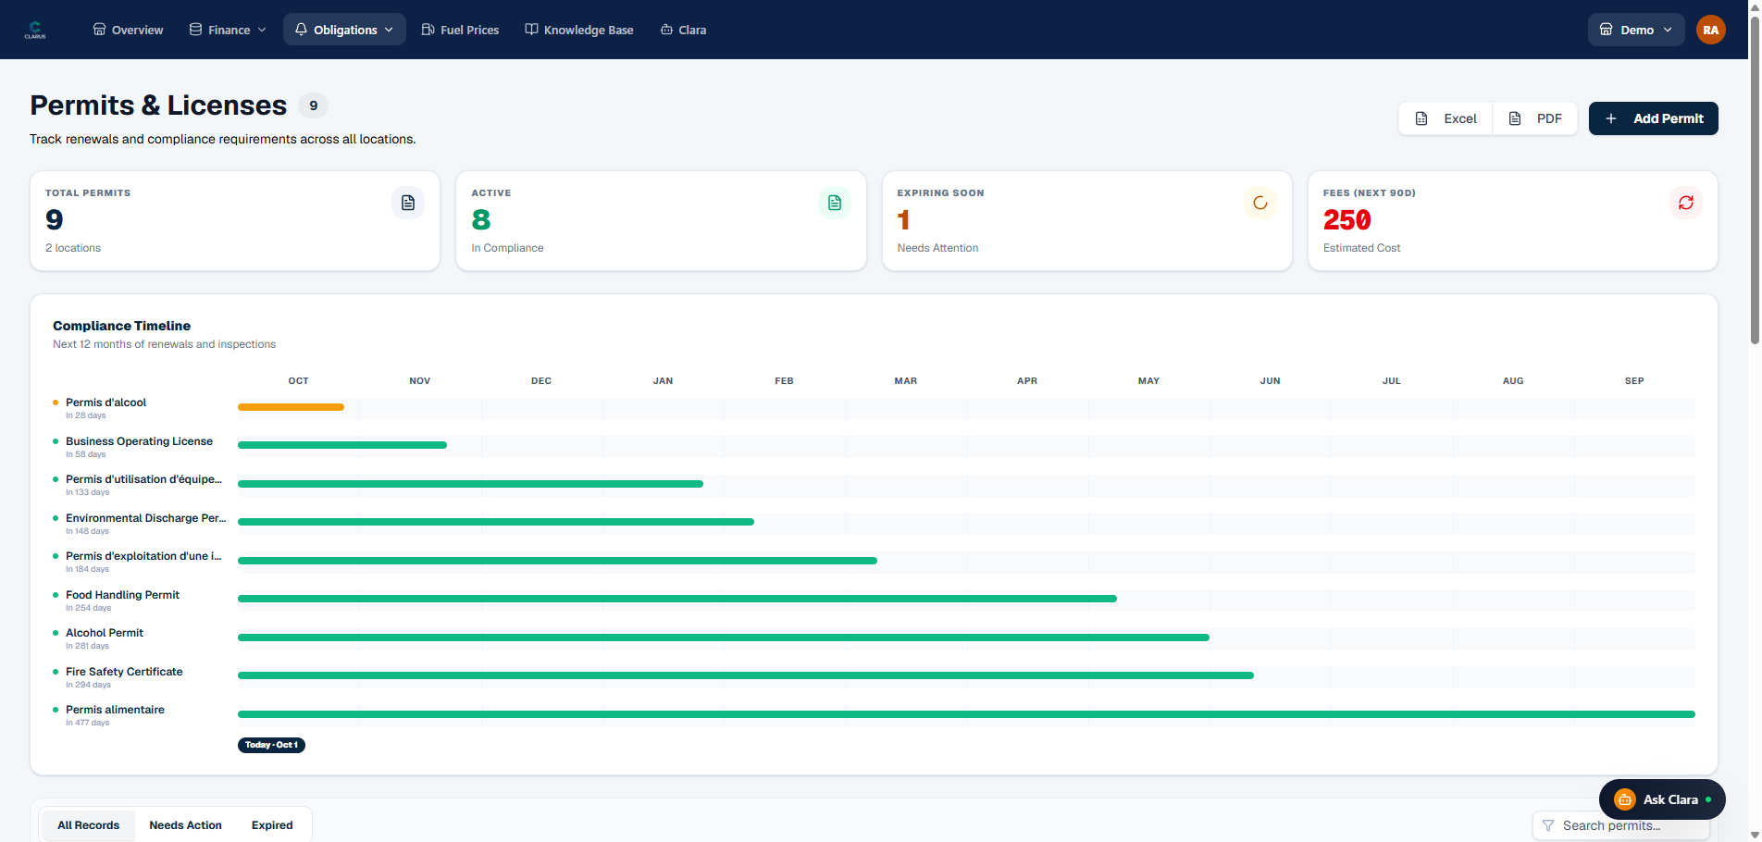Click the bell icon on Obligations
The width and height of the screenshot is (1762, 842).
coord(301,30)
